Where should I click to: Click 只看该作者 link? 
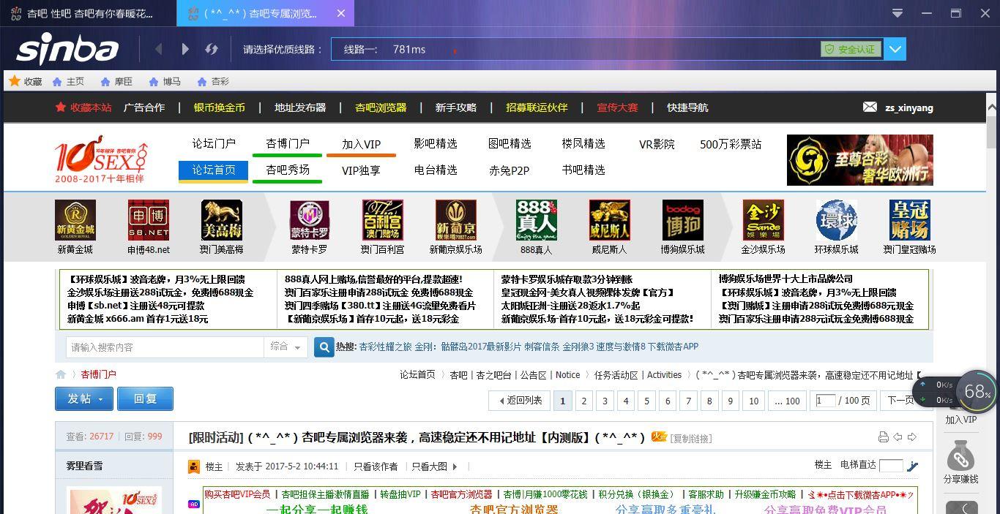pyautogui.click(x=376, y=466)
